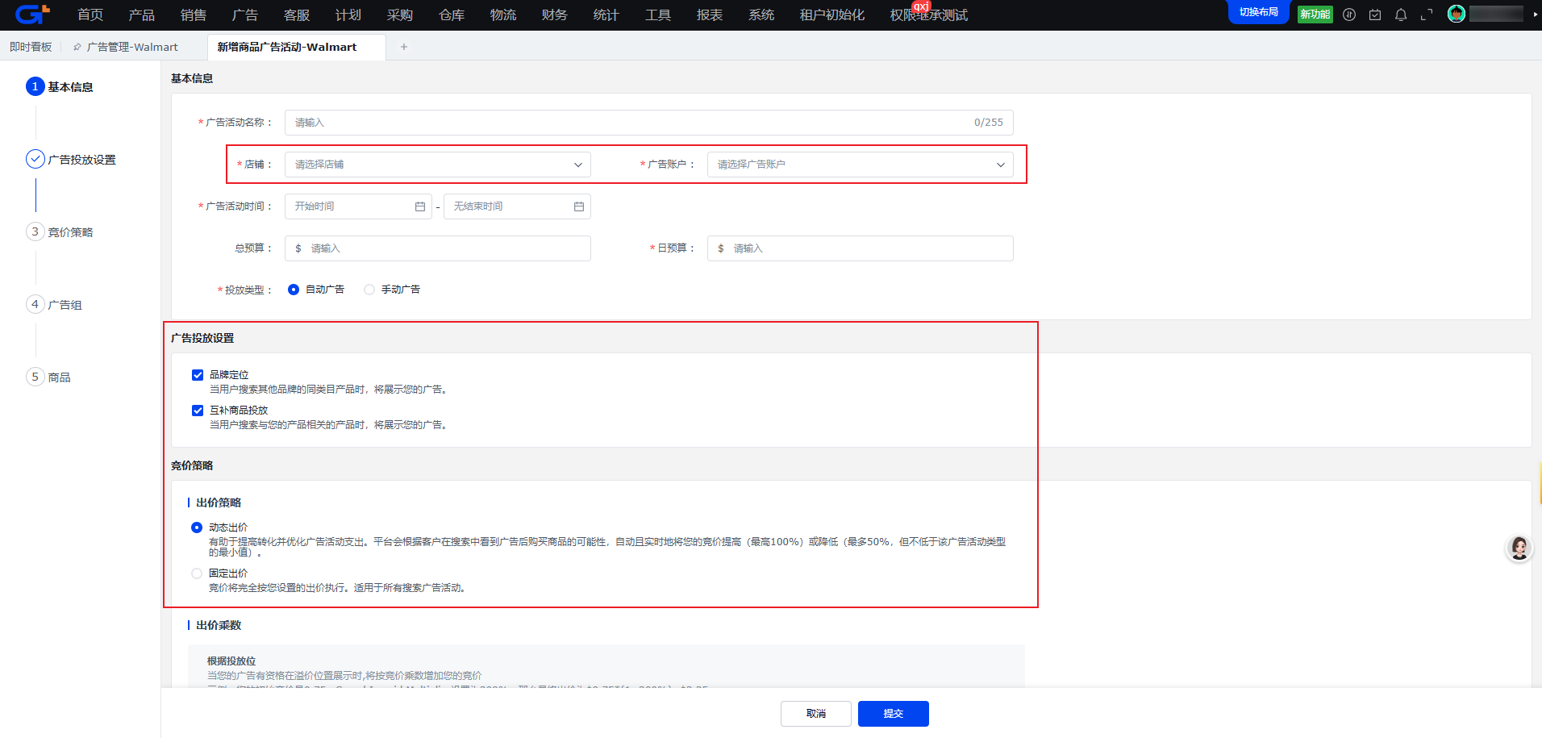
Task: Open 采购 menu
Action: click(400, 15)
